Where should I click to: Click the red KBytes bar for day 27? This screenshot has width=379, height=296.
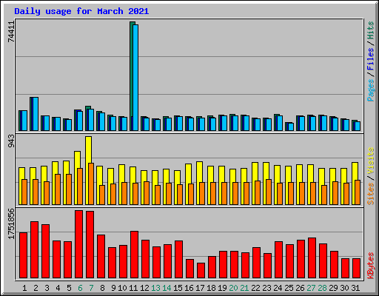click(312, 258)
